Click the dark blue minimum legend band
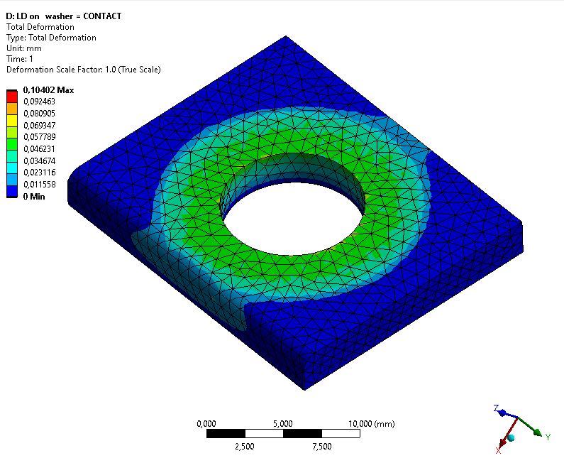 pos(12,192)
